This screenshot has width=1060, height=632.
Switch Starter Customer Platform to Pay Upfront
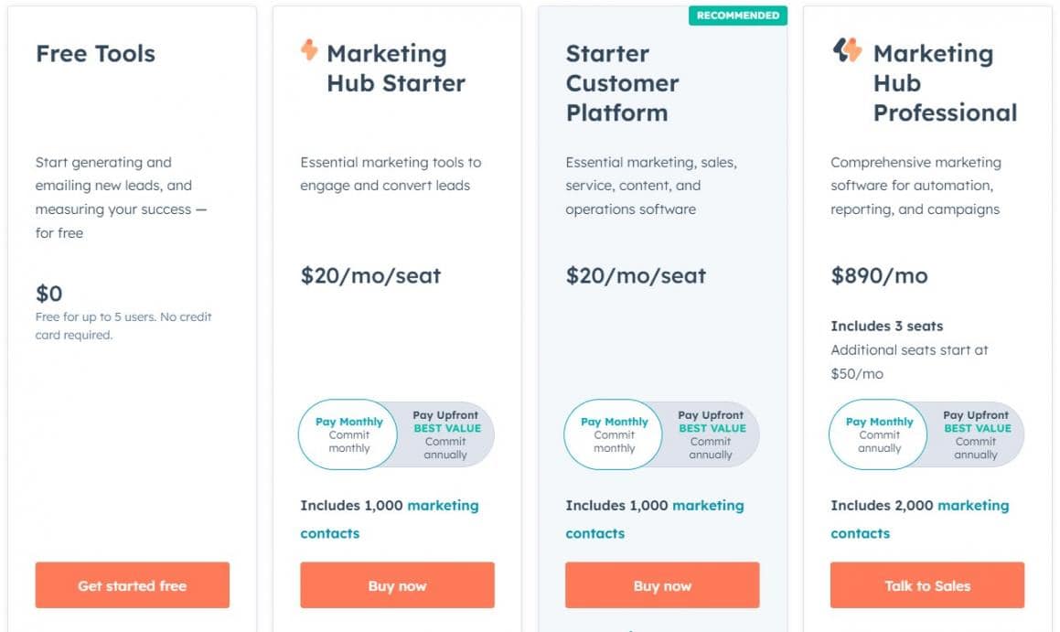pyautogui.click(x=711, y=434)
